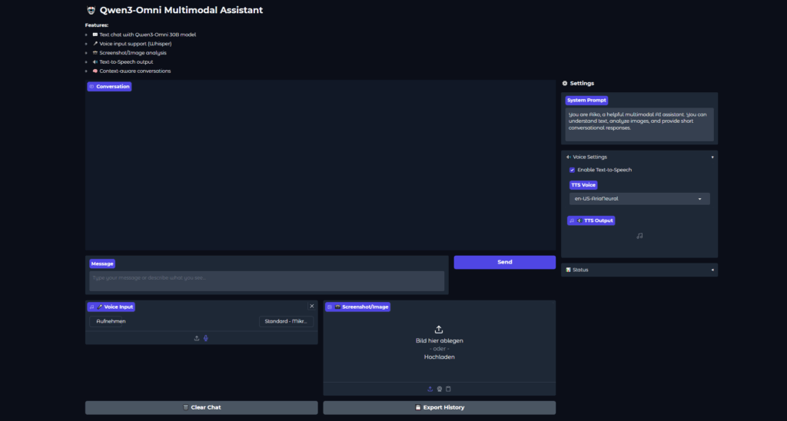
Task: Focus the Message text input field
Action: pos(267,280)
